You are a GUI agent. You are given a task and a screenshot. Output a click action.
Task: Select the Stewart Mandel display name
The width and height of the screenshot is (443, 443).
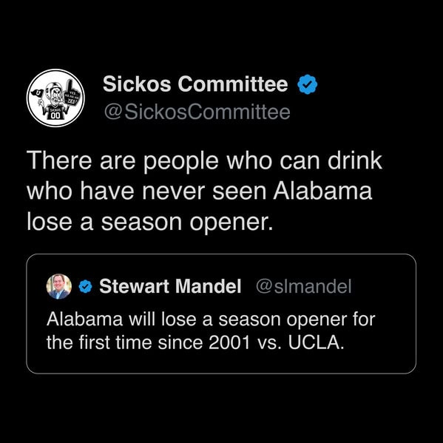(170, 286)
